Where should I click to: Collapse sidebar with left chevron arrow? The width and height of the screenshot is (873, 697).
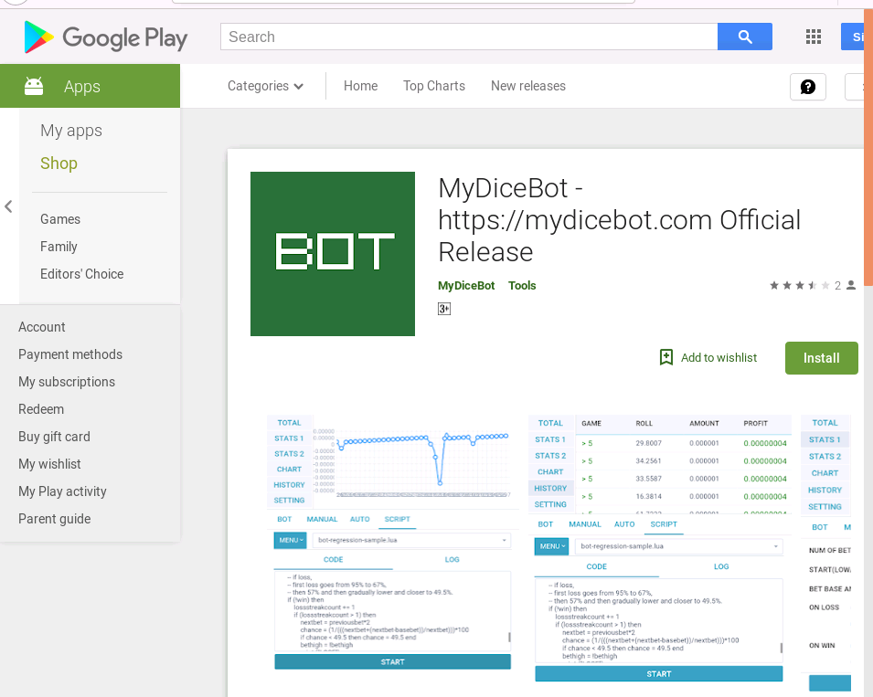click(x=8, y=206)
